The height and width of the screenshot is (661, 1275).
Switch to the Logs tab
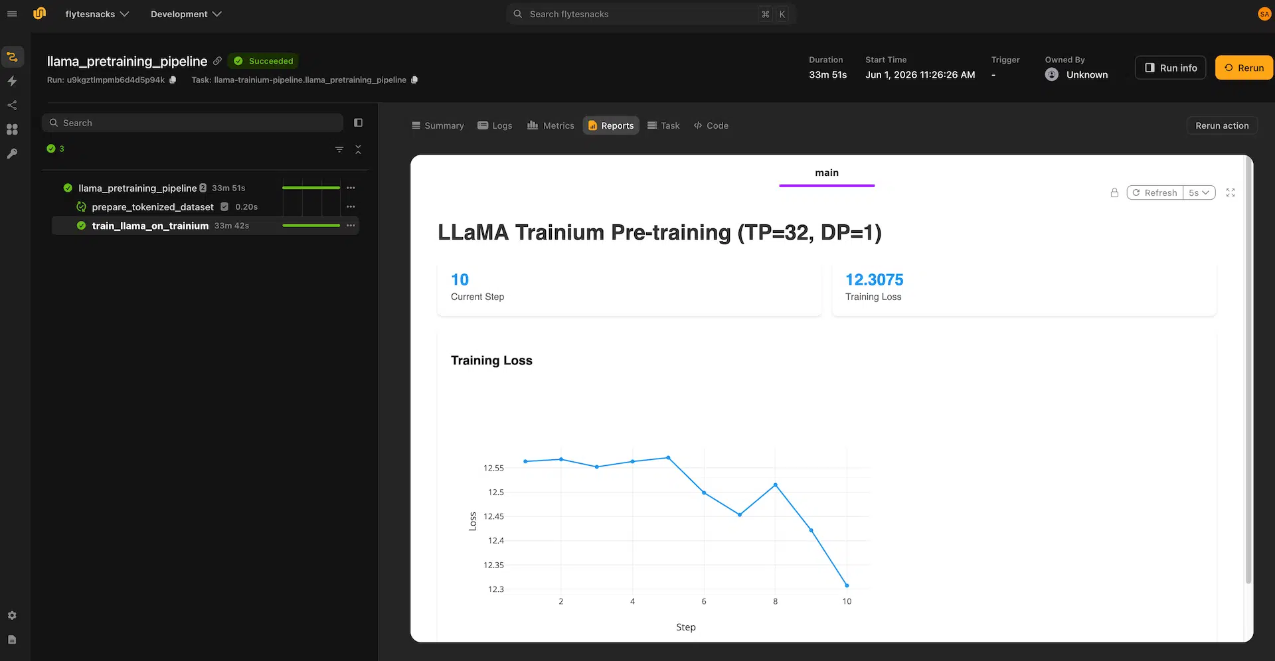tap(495, 125)
